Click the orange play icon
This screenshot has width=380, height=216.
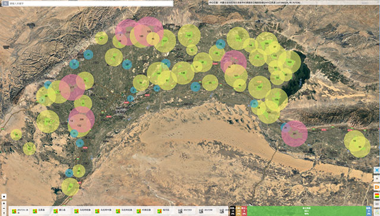click(376, 187)
